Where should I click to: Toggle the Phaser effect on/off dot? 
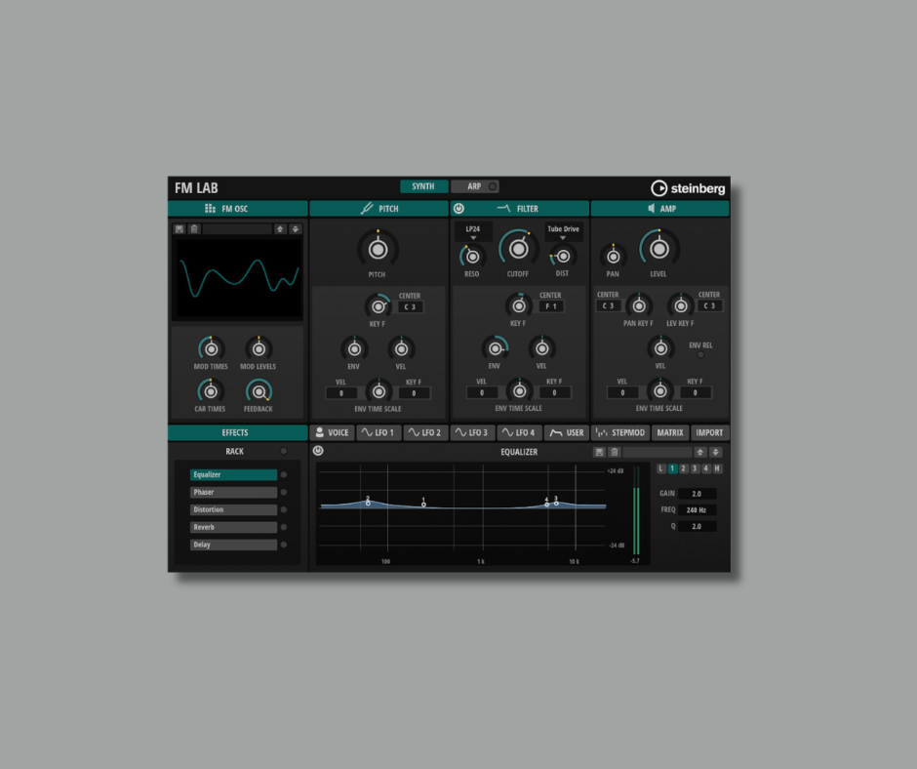284,492
